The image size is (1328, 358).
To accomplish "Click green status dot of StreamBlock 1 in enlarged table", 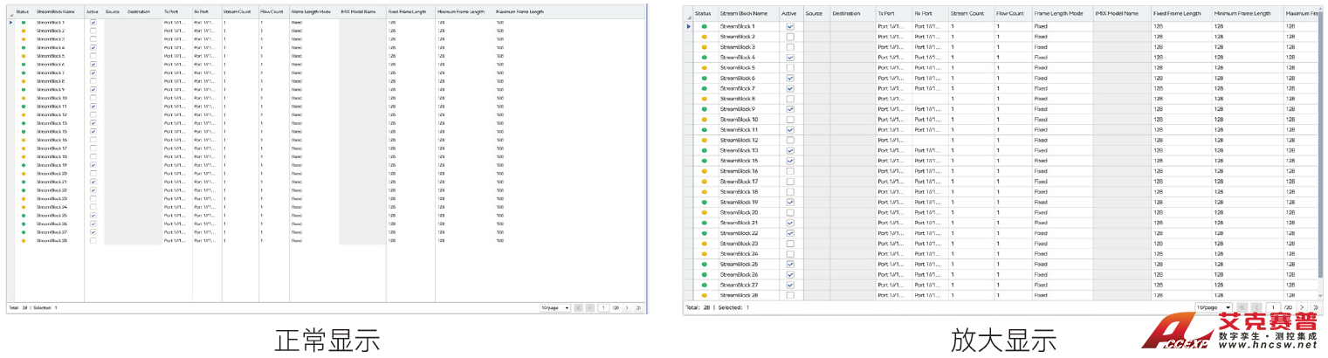I will coord(704,26).
